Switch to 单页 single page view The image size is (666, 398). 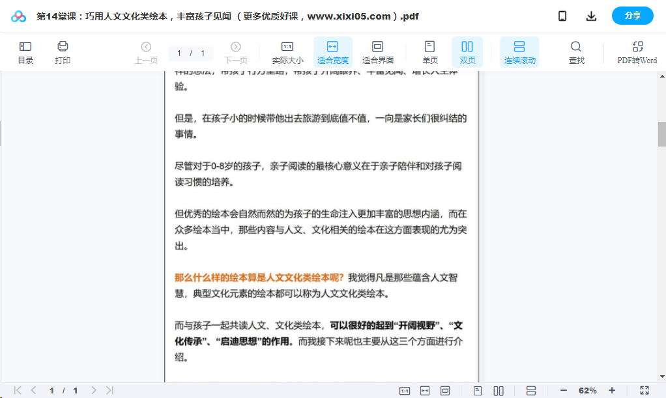pyautogui.click(x=429, y=52)
